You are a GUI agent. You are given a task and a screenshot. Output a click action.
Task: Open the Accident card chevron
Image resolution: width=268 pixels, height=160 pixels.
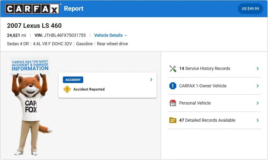[x=151, y=80]
